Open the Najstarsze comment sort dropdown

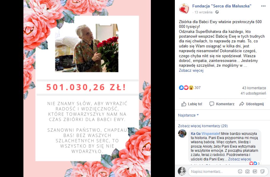(x=188, y=115)
